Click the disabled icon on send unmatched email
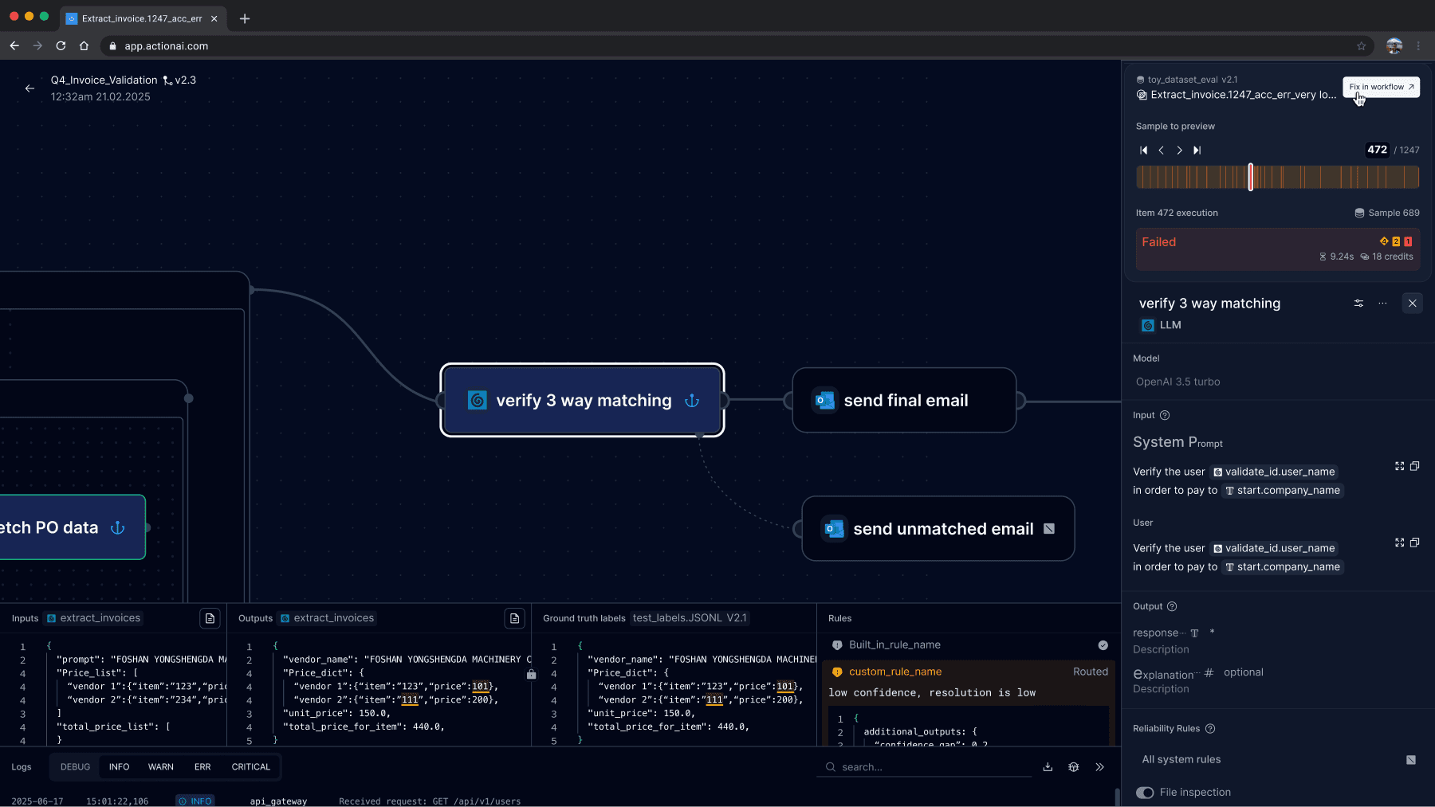Image resolution: width=1435 pixels, height=807 pixels. pyautogui.click(x=1049, y=529)
